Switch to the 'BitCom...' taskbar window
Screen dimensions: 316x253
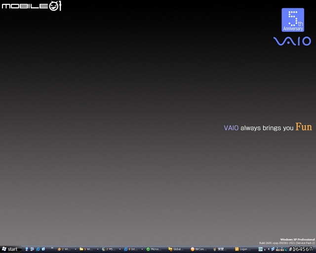coord(199,250)
